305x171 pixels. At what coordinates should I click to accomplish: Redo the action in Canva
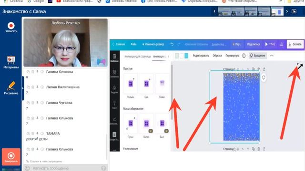click(x=179, y=44)
